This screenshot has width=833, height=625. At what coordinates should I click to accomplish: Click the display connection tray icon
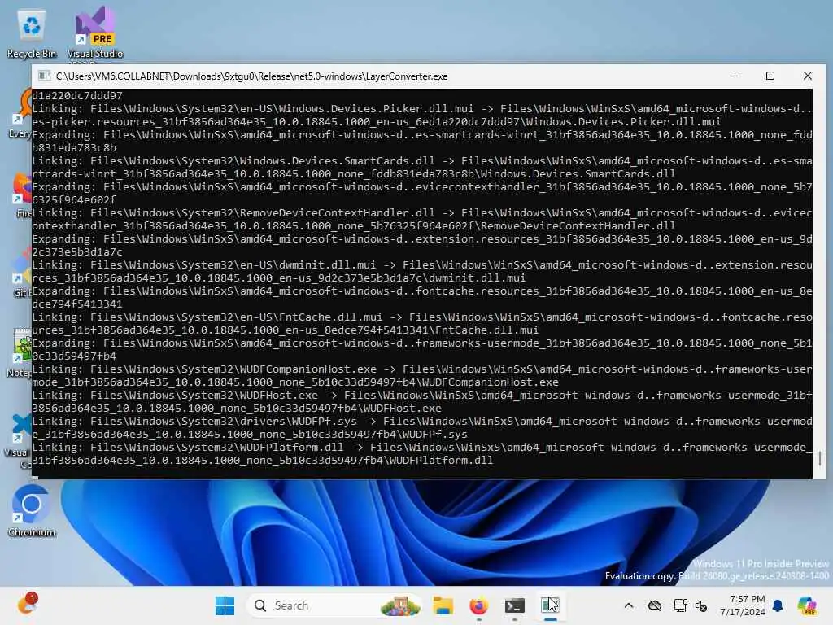[x=680, y=605]
